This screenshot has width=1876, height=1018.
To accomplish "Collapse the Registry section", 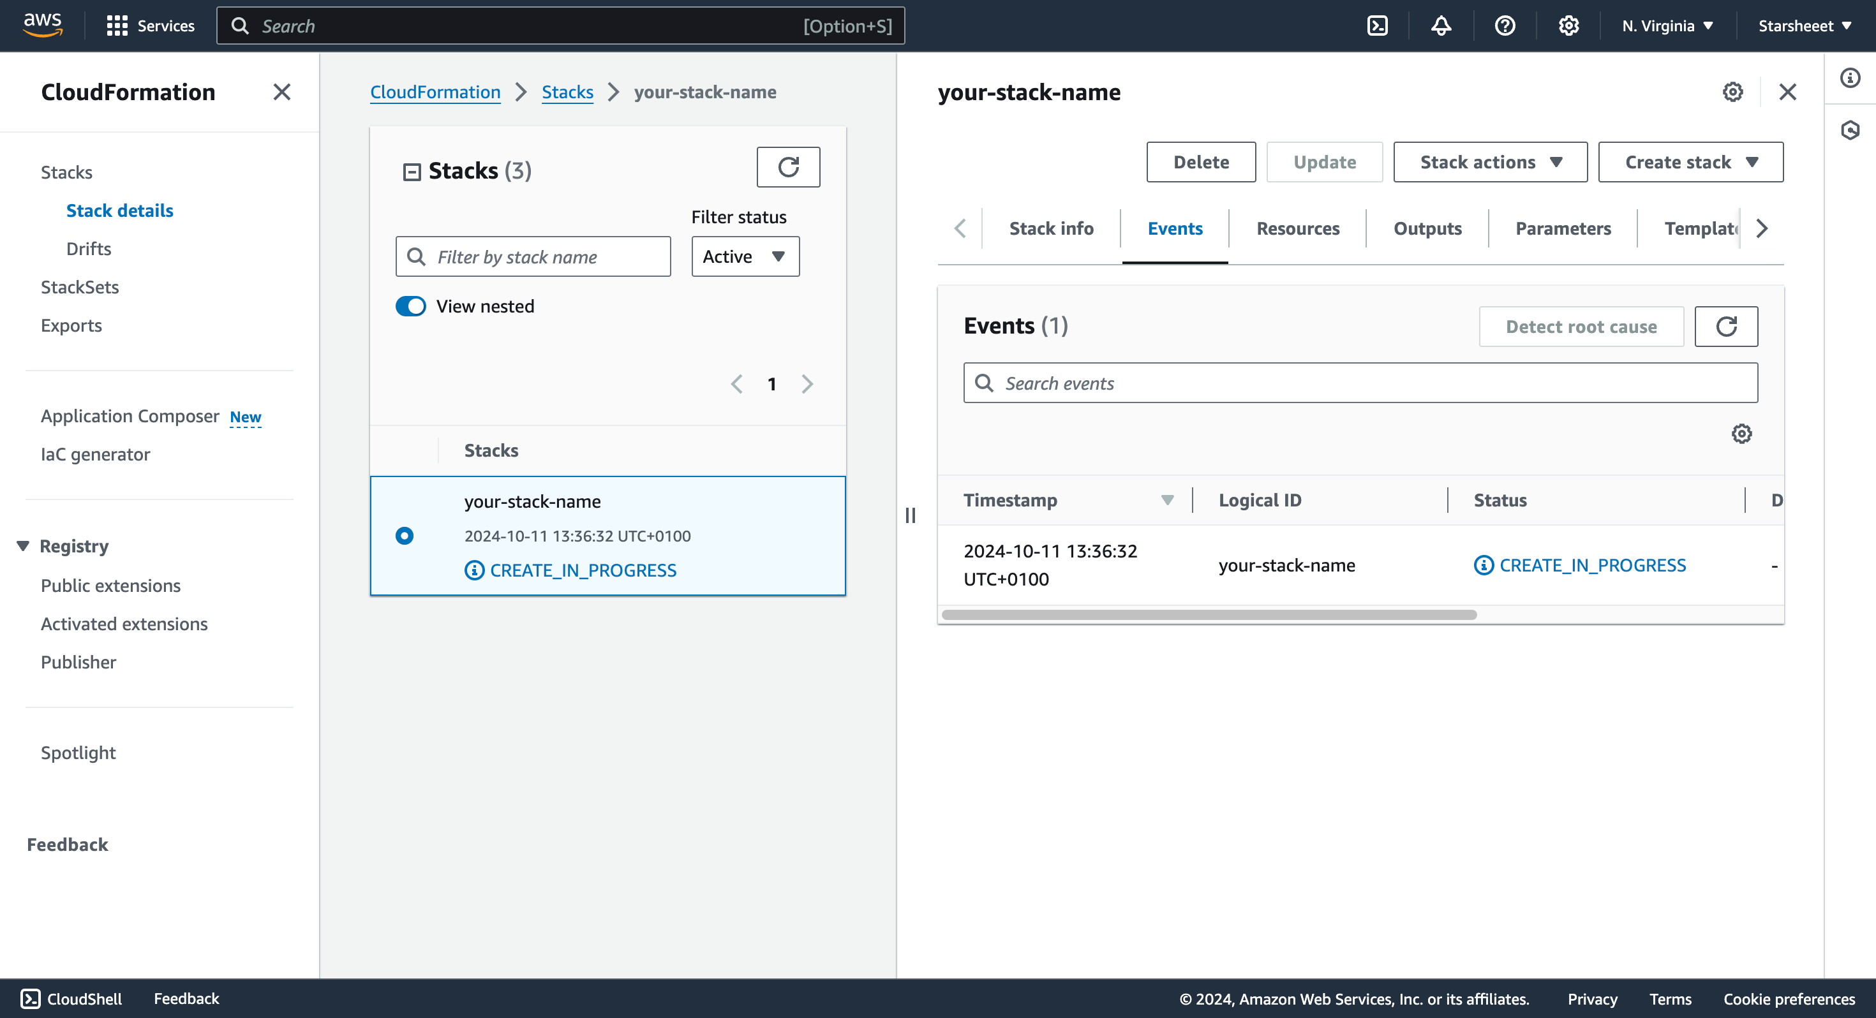I will coord(22,546).
